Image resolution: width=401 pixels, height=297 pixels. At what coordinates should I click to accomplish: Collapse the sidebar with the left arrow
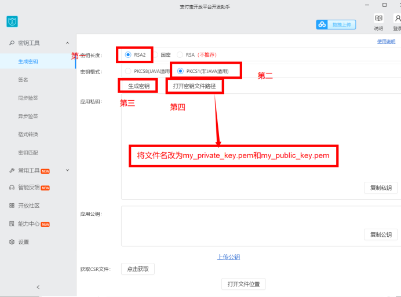point(38,287)
